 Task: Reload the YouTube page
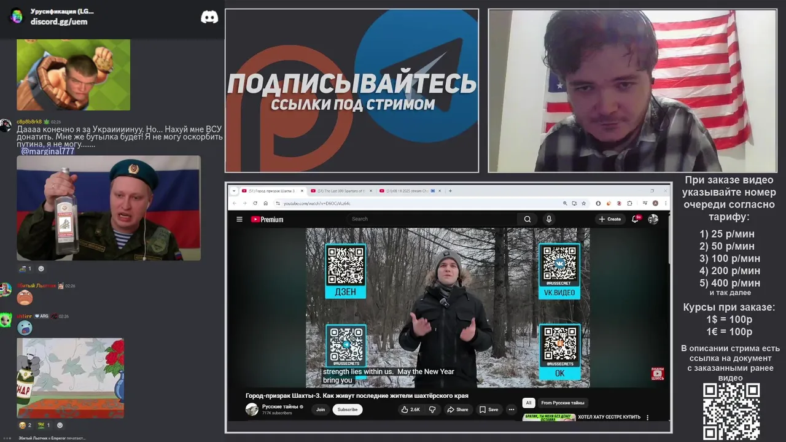coord(255,203)
